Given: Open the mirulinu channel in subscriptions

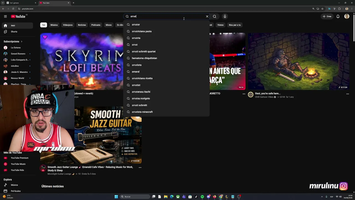Looking at the screenshot, I should (x=18, y=66).
